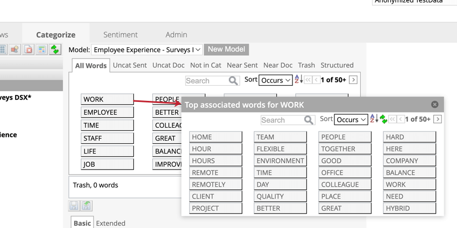457x228 pixels.
Task: Open the Sort Occurs dropdown in the popup
Action: pyautogui.click(x=351, y=120)
